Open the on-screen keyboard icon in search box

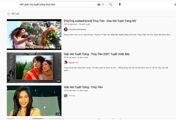click(x=99, y=5)
